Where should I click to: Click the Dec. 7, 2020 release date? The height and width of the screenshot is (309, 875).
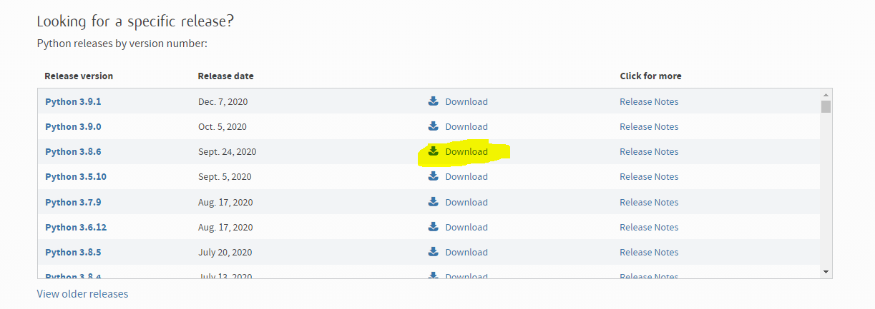point(223,101)
